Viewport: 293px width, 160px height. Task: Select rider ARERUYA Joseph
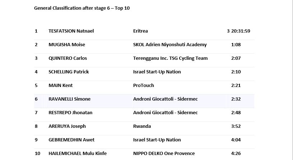(x=67, y=126)
